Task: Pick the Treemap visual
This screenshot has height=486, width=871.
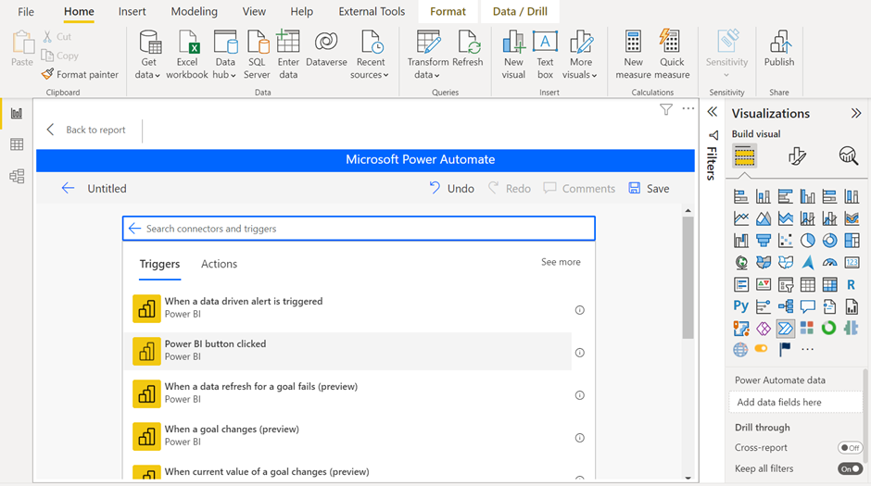Action: pos(852,241)
